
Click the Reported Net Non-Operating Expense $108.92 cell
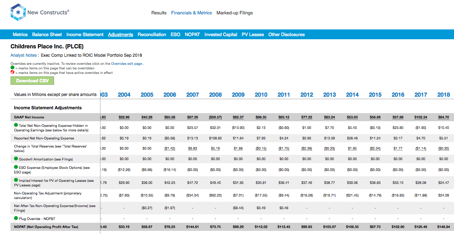tap(215, 138)
